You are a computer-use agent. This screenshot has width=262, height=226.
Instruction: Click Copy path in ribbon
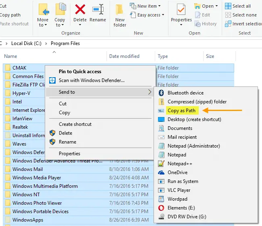point(10,15)
